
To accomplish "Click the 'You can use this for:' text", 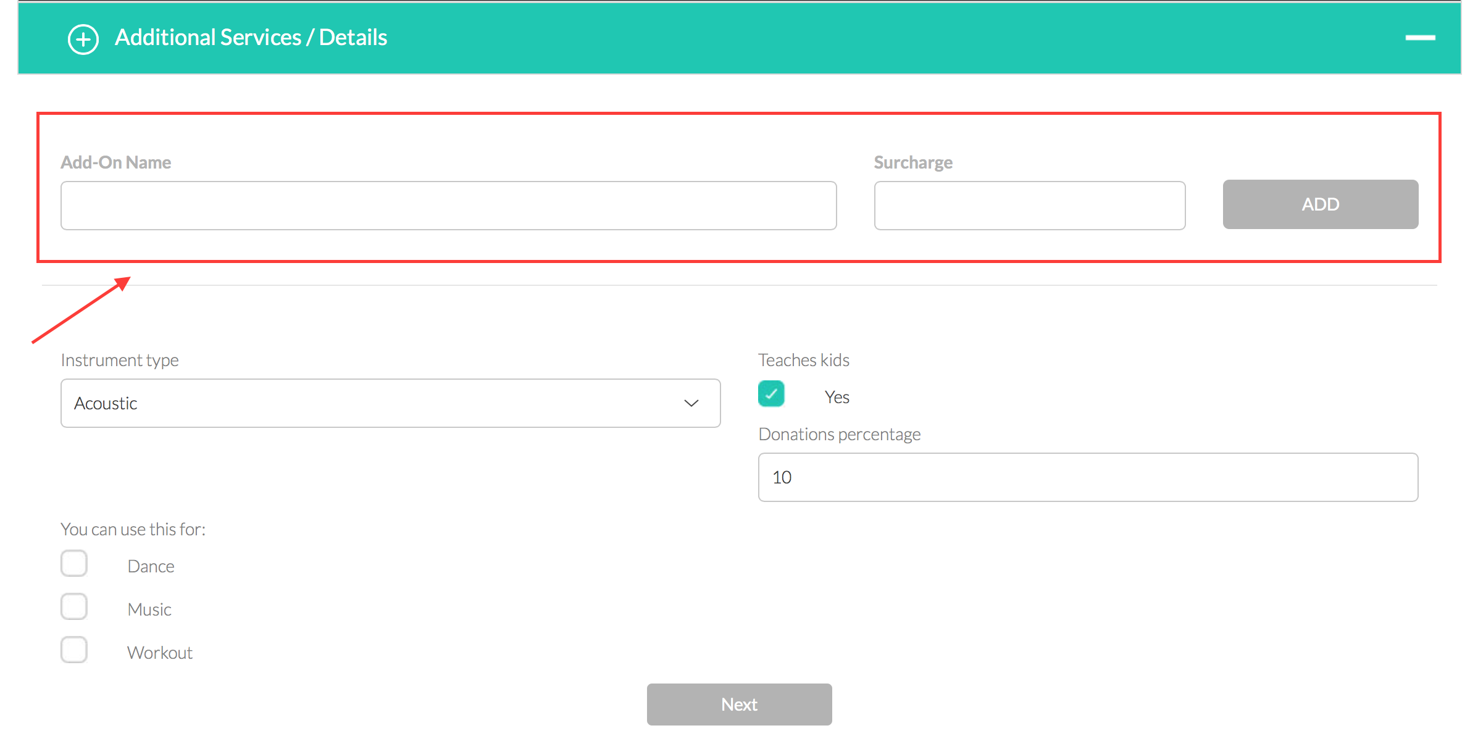I will tap(133, 529).
